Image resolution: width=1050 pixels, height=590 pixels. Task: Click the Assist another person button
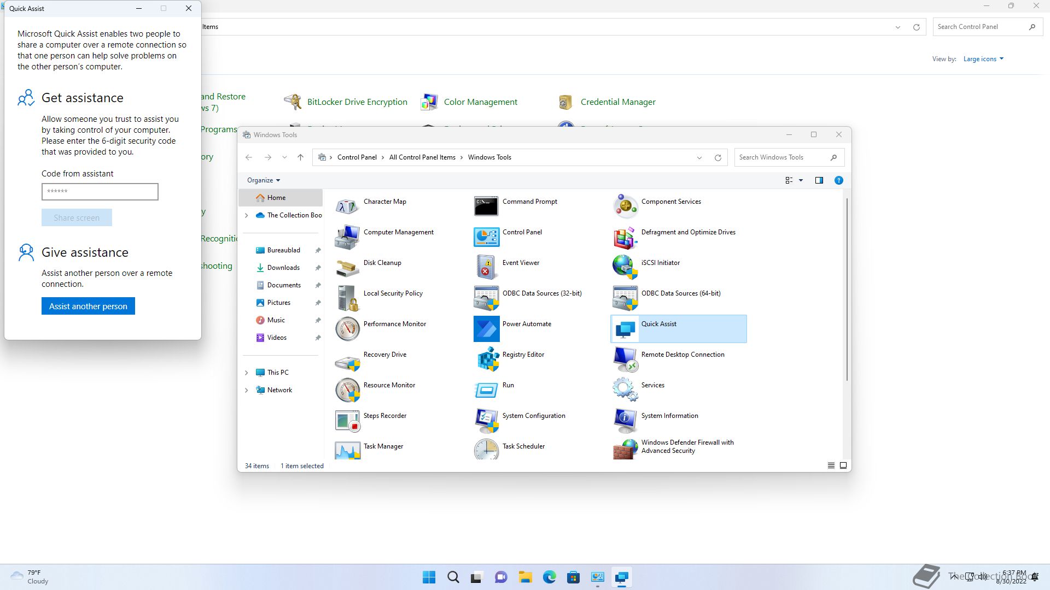click(x=88, y=306)
